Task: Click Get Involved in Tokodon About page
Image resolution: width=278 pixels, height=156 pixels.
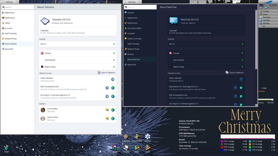Action: (78, 60)
